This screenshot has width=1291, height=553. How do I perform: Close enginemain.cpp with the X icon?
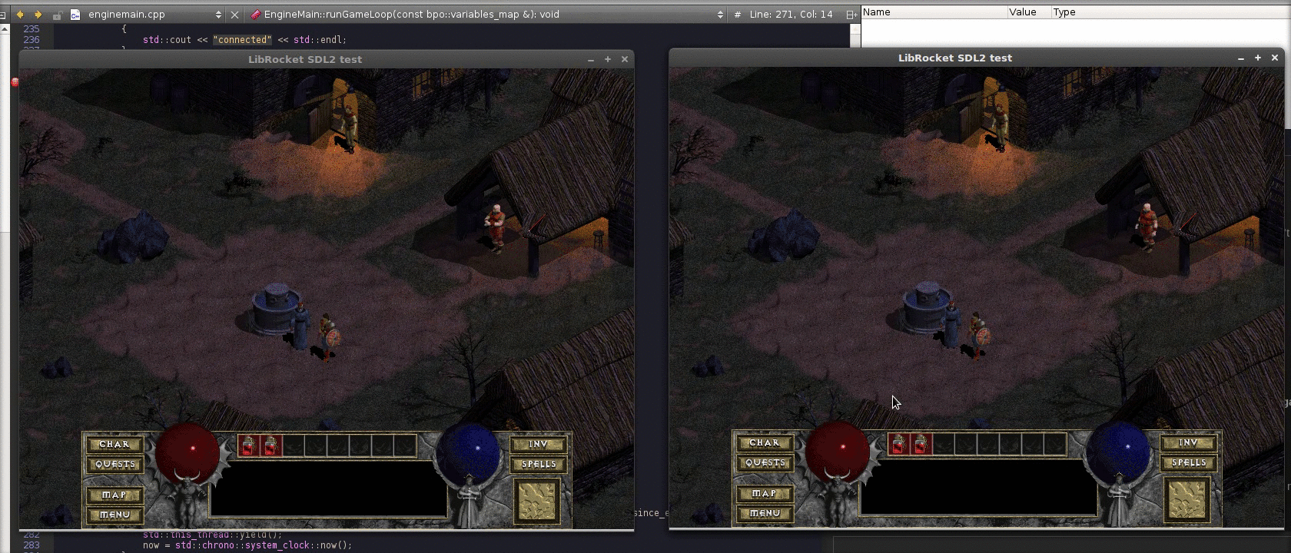tap(235, 14)
